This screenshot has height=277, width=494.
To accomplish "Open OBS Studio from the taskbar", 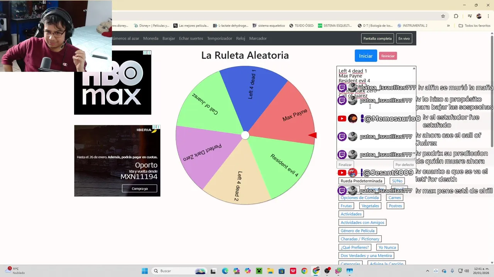I will coord(327,271).
